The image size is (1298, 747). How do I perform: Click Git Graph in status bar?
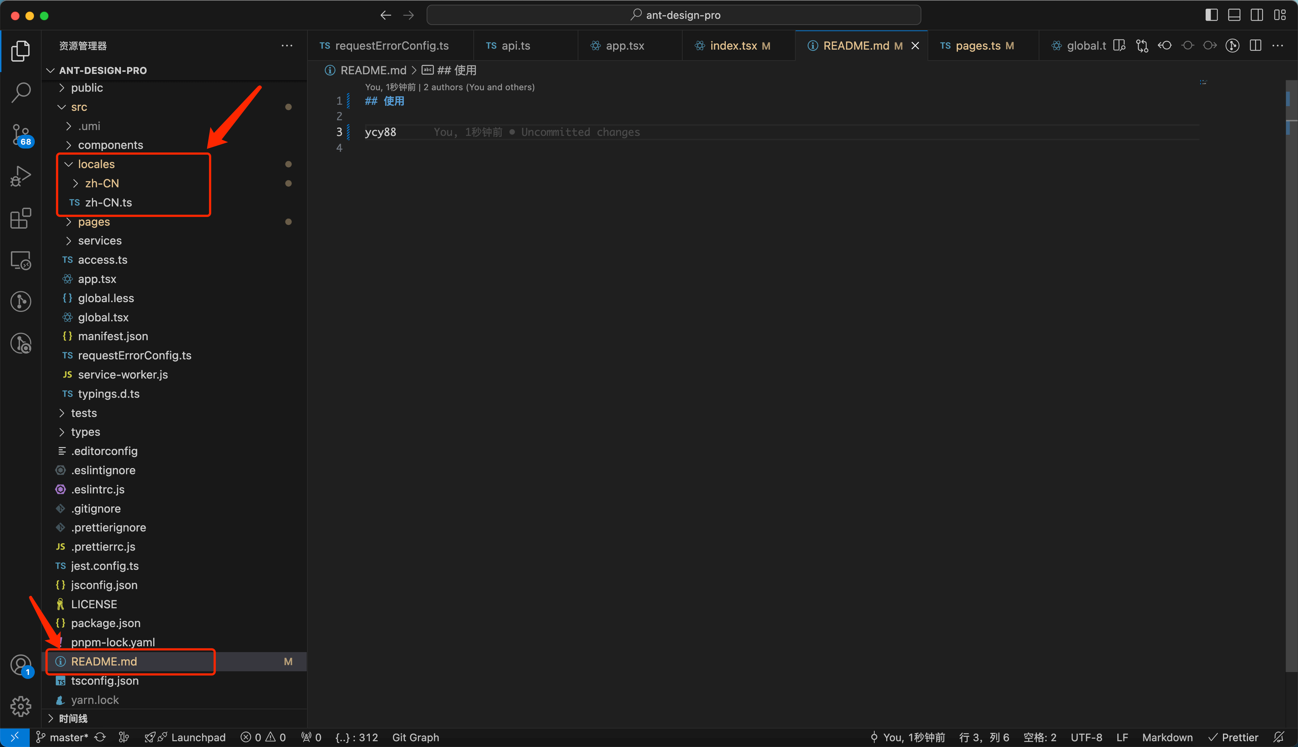(415, 737)
